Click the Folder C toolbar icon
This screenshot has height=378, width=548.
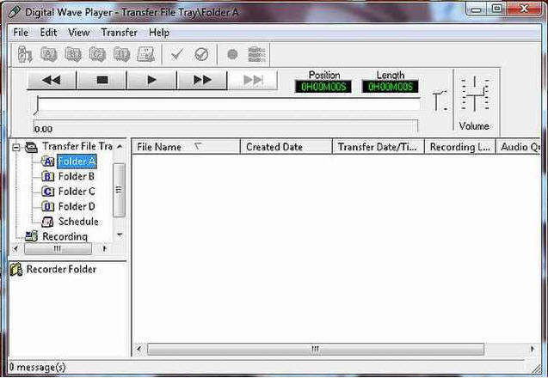tap(97, 54)
